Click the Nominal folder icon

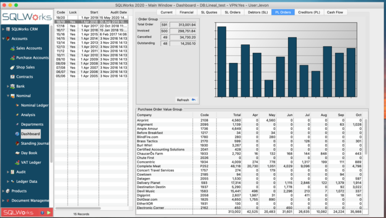(13, 96)
